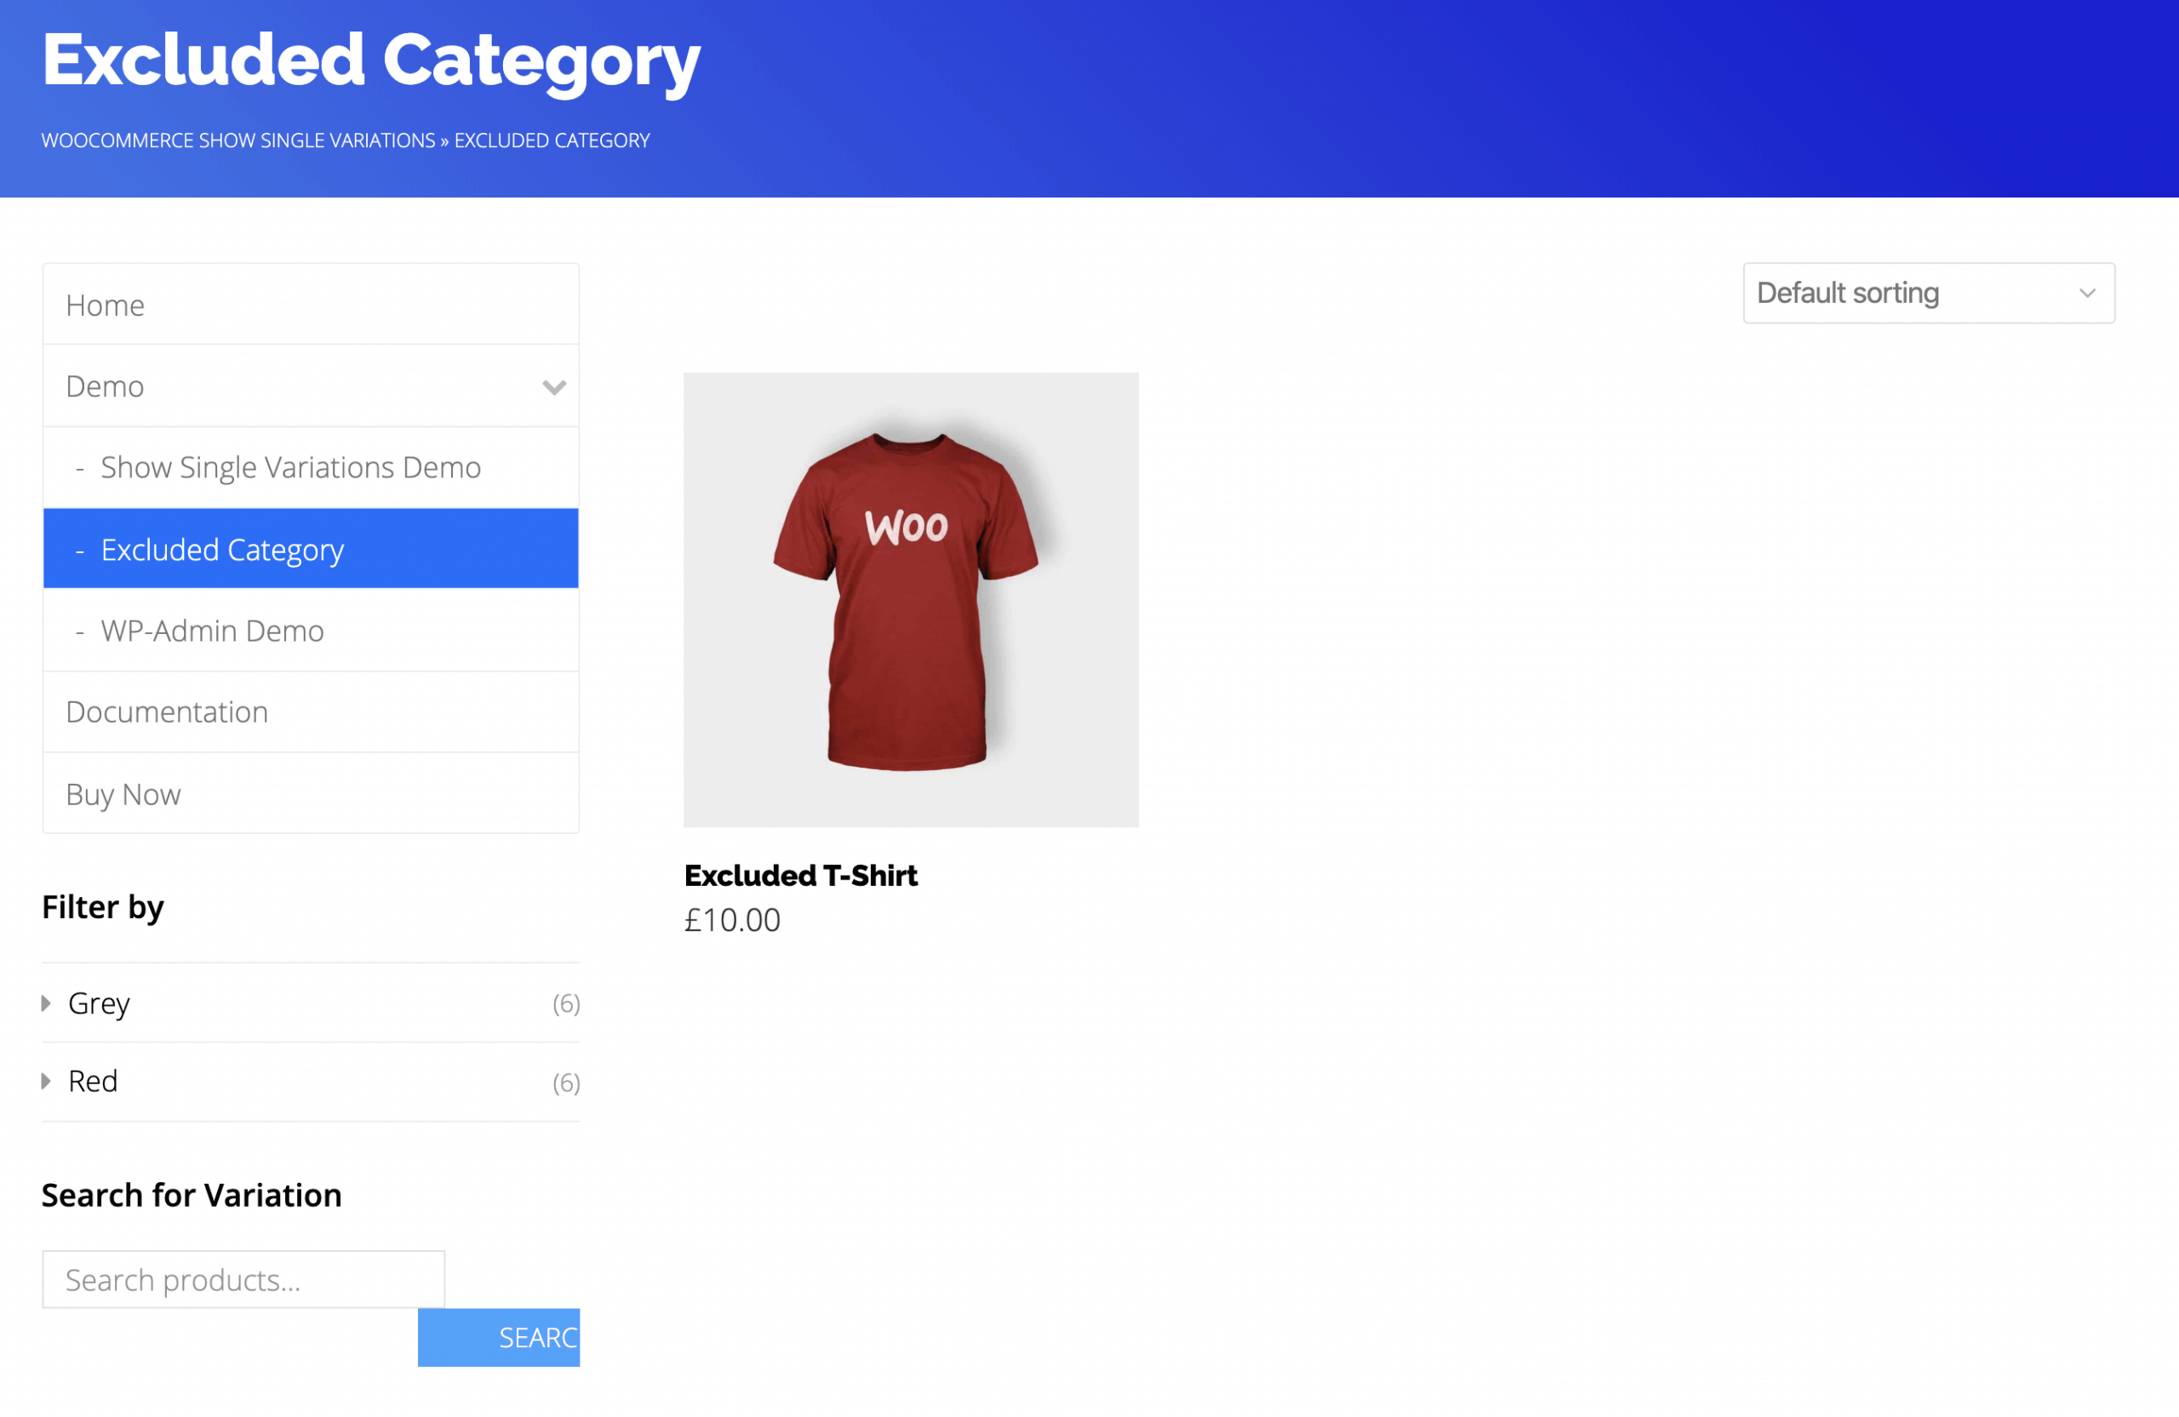Viewport: 2179px width, 1417px height.
Task: Click the Show Single Variations Demo link
Action: (x=290, y=467)
